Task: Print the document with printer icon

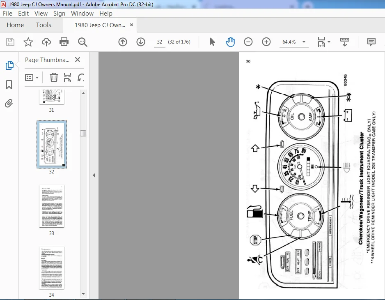Action: [x=64, y=42]
